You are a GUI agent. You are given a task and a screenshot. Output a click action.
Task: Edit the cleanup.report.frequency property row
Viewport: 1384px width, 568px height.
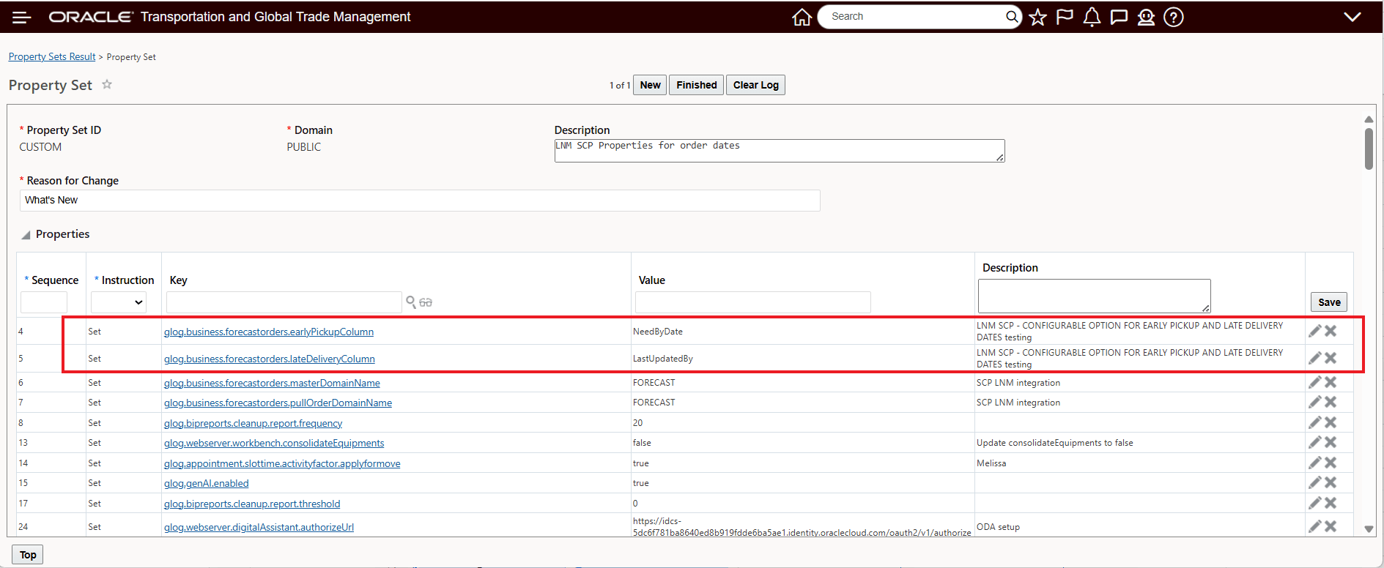1315,422
